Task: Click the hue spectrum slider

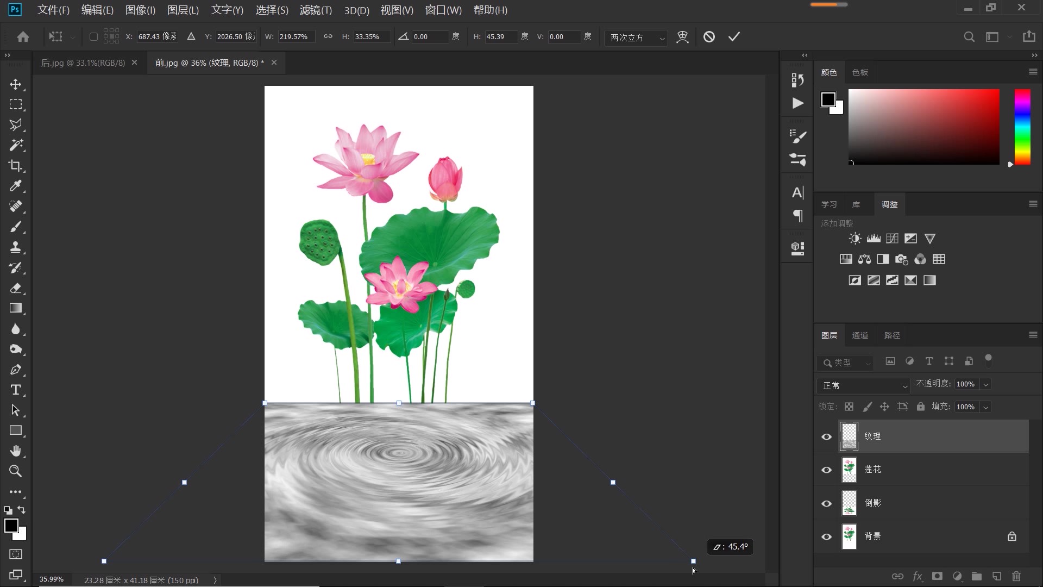Action: coord(1022,127)
